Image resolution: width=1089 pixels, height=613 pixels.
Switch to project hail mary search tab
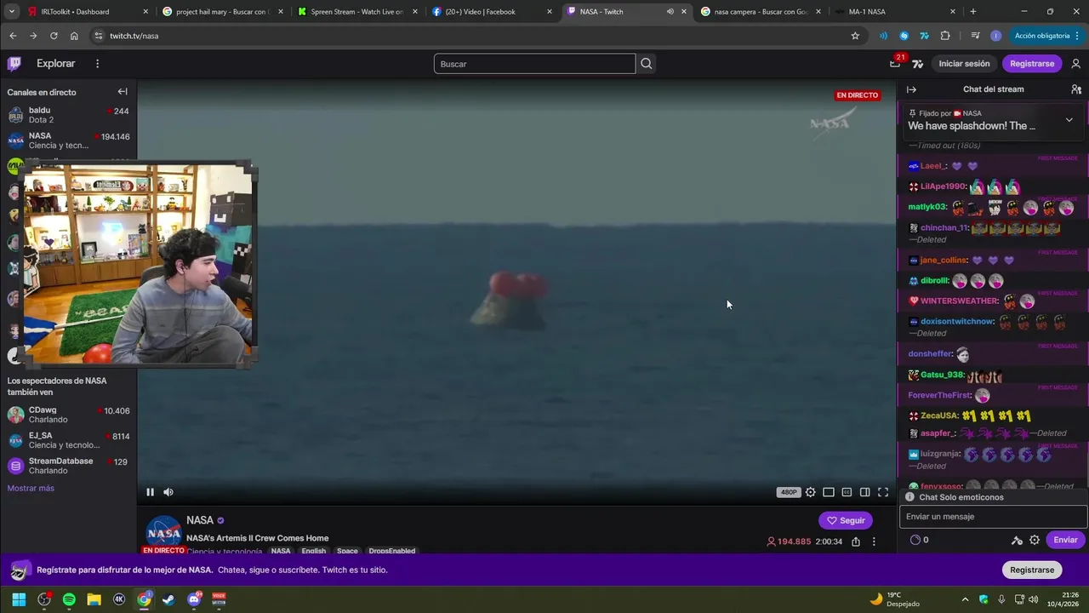pyautogui.click(x=224, y=12)
